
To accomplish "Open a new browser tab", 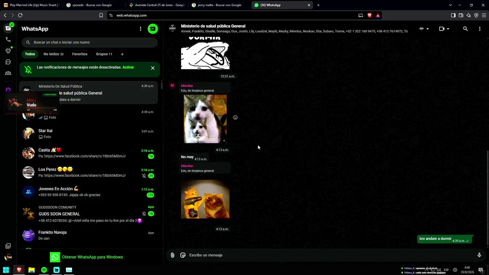I will tap(318, 5).
